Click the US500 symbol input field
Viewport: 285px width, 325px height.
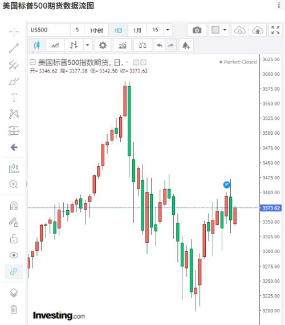point(49,30)
